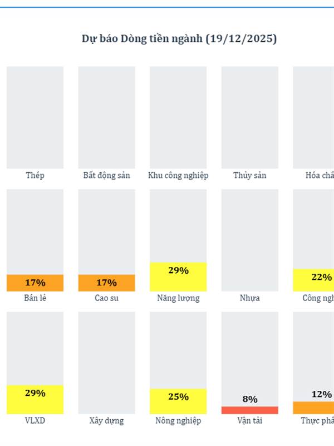Click the Khu công nghiệp gauge
The image size is (334, 446).
(x=178, y=118)
